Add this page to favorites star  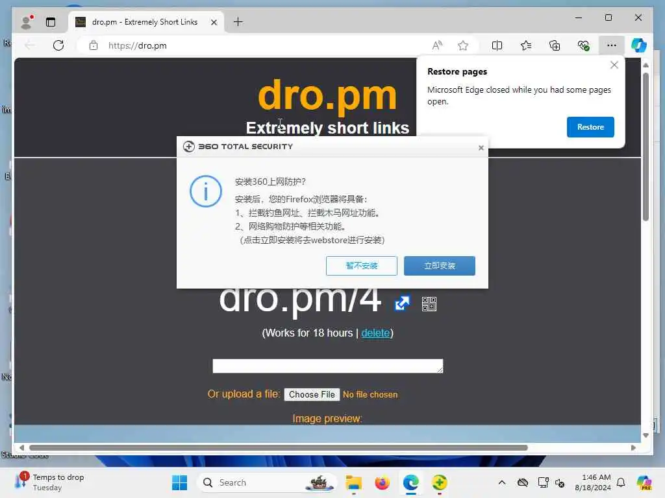click(463, 45)
